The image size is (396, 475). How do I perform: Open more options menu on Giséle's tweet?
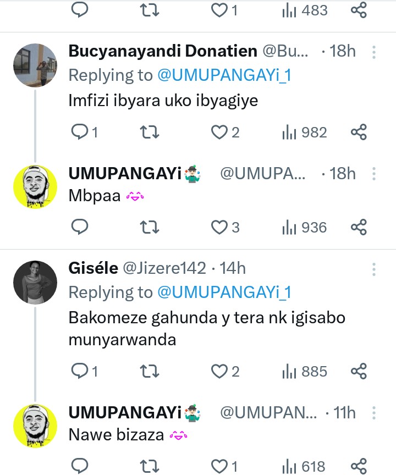(374, 268)
